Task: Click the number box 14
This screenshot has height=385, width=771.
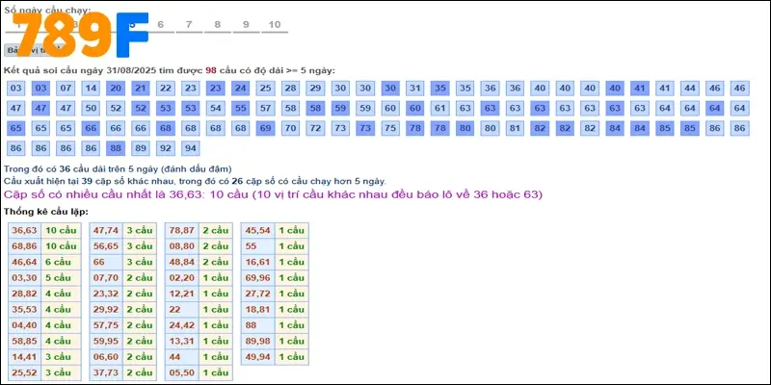Action: coord(91,89)
